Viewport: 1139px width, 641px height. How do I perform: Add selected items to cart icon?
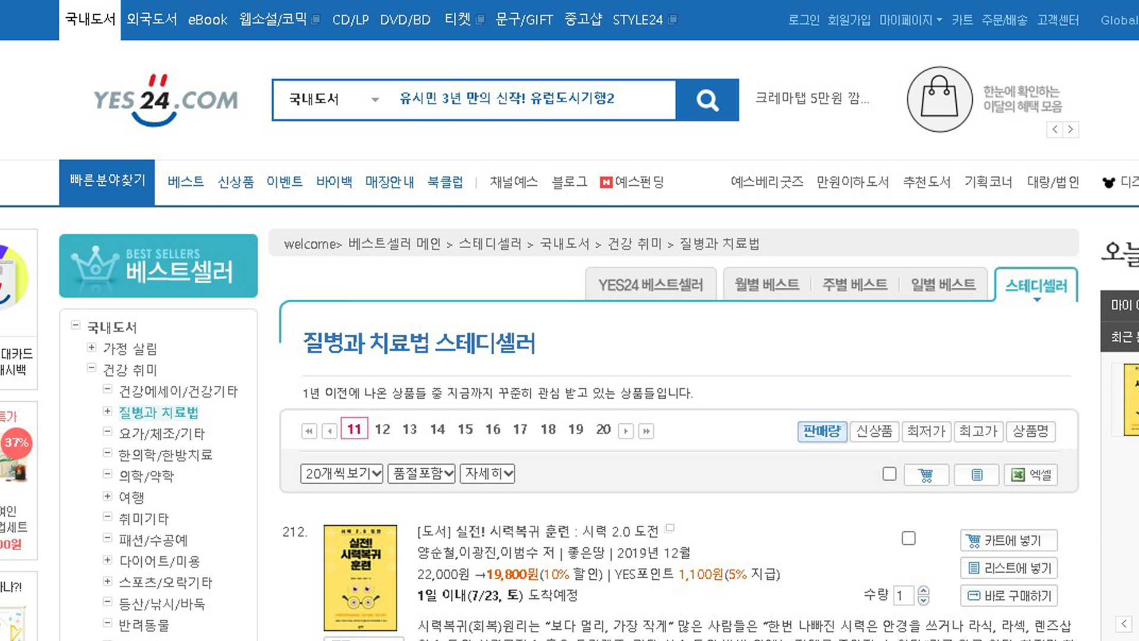[x=925, y=475]
